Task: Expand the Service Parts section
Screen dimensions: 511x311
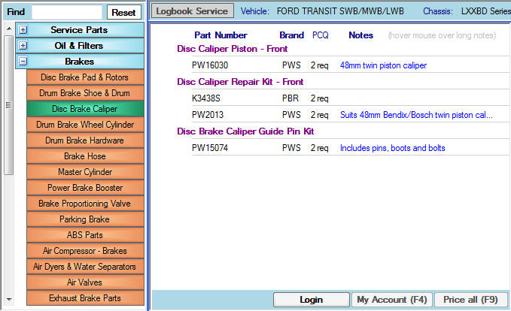Action: (x=23, y=30)
